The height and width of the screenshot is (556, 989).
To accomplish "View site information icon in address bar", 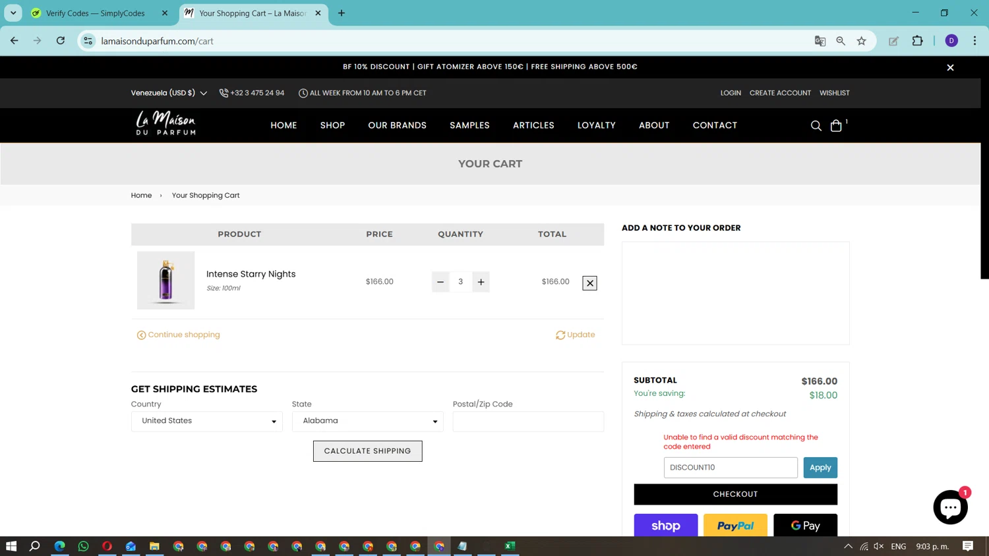I will coord(88,41).
